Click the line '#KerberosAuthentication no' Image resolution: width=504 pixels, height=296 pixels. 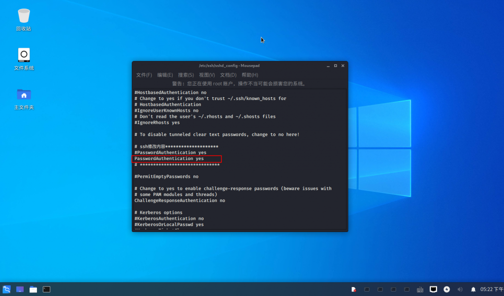169,219
